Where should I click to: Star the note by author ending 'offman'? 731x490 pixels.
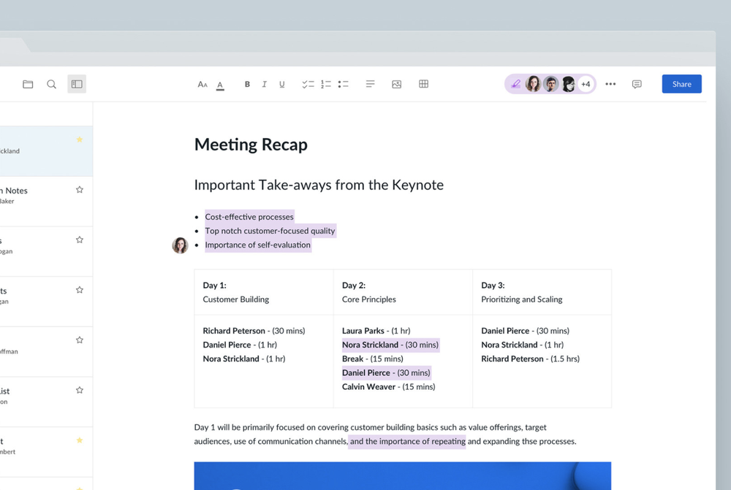[80, 340]
